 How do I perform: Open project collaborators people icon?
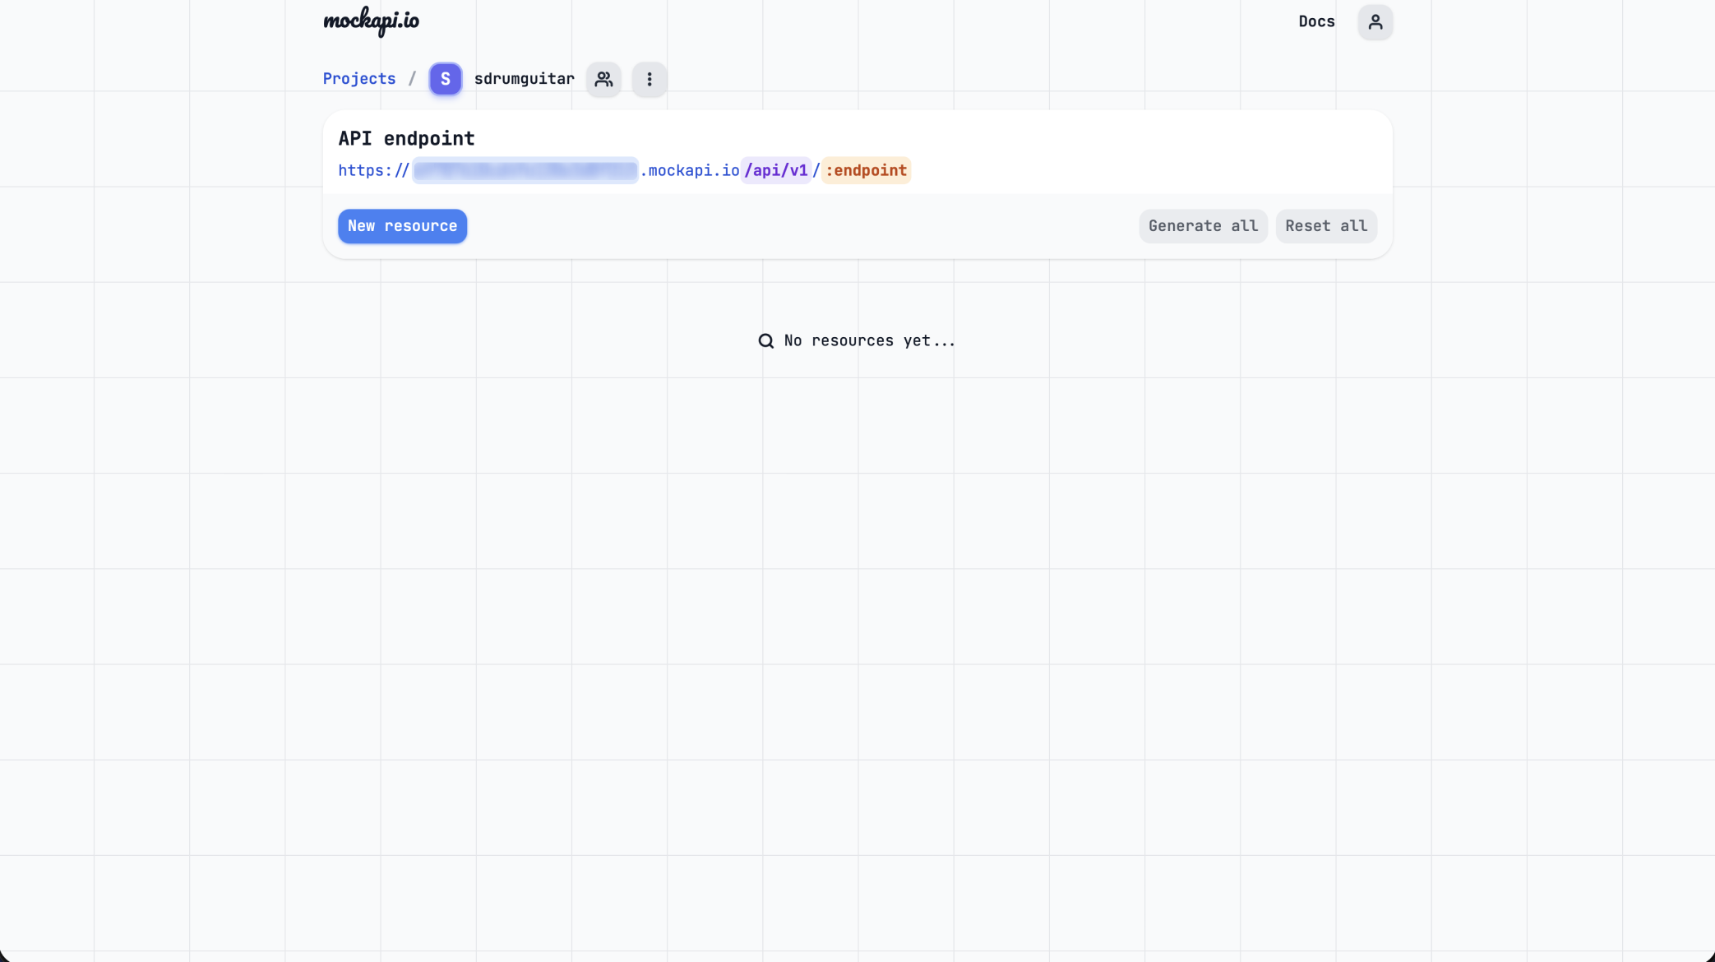click(x=603, y=79)
